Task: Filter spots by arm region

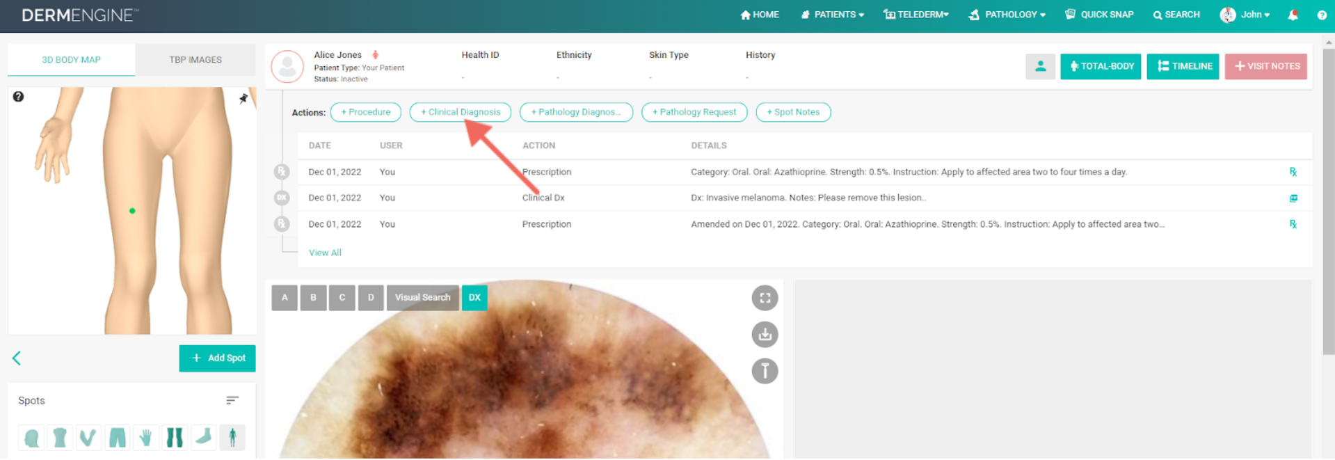Action: pos(88,438)
